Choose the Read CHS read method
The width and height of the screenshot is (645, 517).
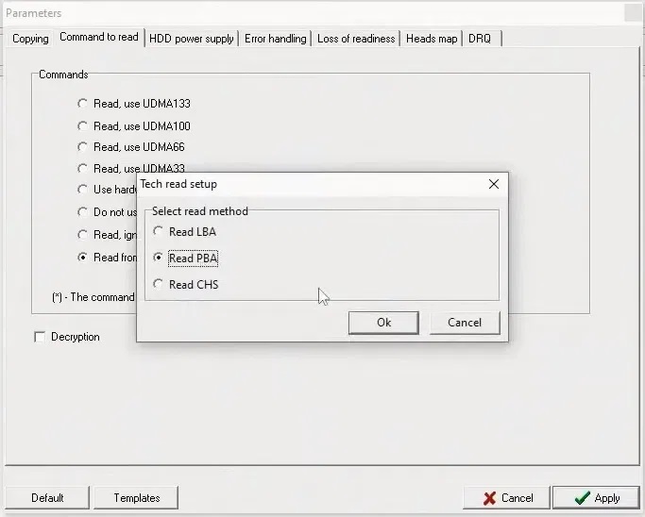pos(159,285)
